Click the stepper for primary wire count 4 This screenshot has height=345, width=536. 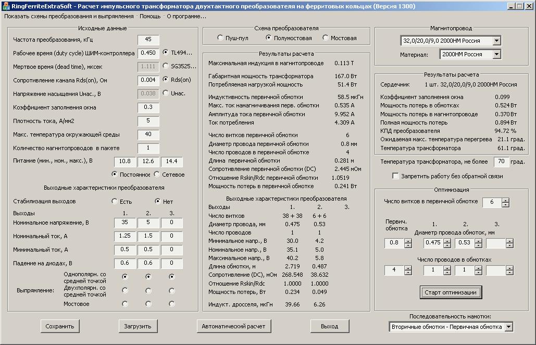coord(408,270)
